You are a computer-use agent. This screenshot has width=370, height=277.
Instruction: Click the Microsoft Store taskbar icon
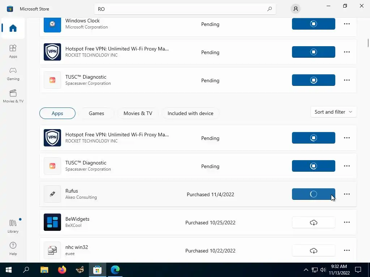click(x=97, y=270)
